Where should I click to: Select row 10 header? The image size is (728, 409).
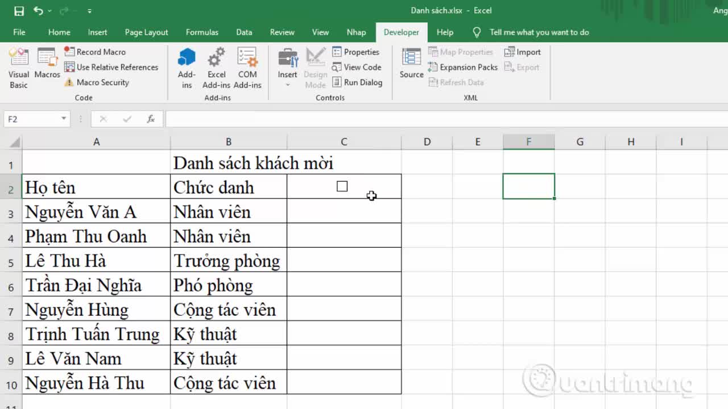tap(11, 385)
